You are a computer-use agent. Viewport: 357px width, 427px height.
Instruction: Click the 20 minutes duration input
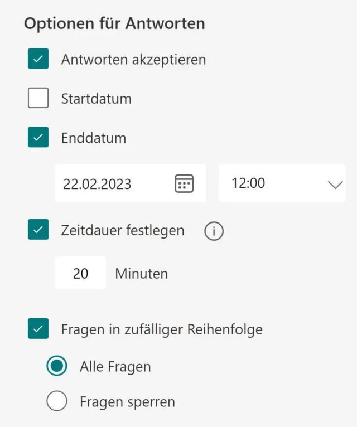tap(81, 273)
